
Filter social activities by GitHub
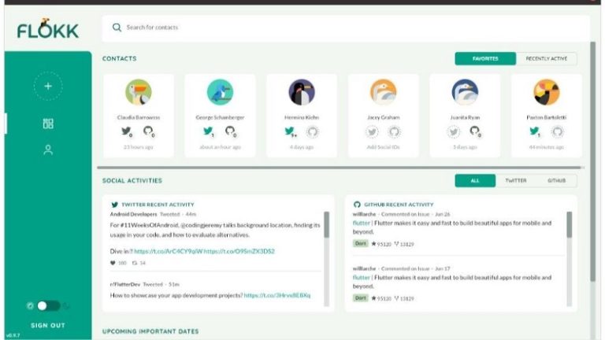[x=557, y=181]
